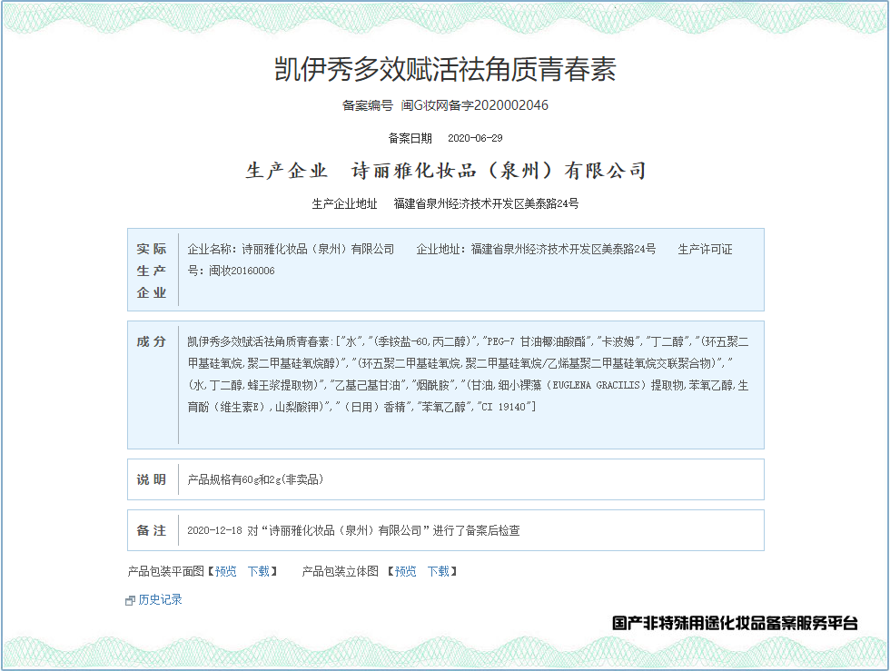Click the 下载 link for 产品包装平面图
The width and height of the screenshot is (890, 671).
tap(259, 571)
